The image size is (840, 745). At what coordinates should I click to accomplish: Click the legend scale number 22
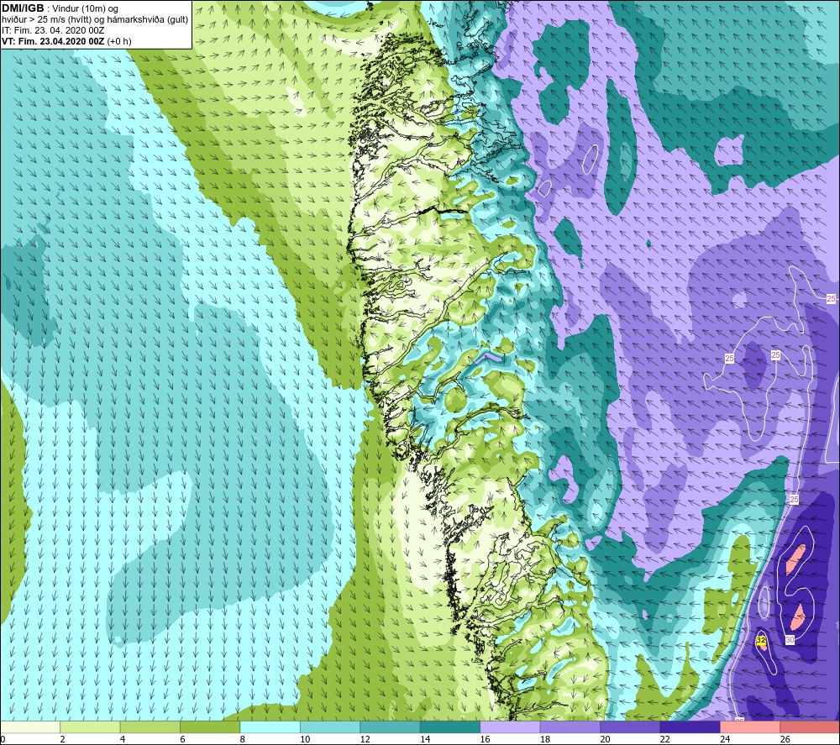[x=664, y=739]
